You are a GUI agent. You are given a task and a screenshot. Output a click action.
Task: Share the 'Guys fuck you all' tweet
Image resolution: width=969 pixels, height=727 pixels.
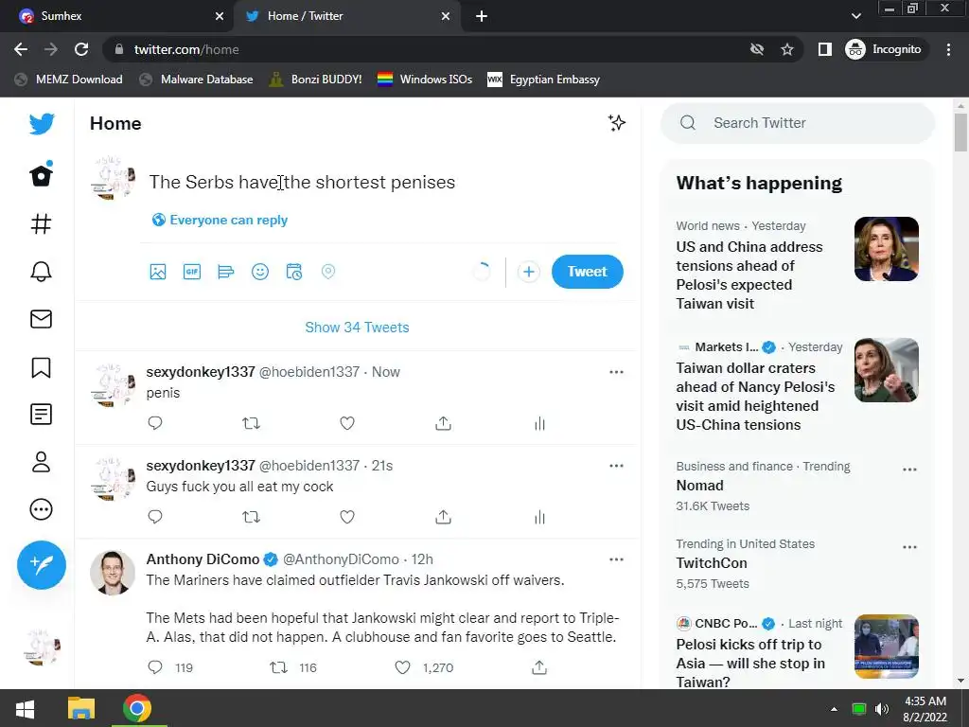tap(443, 517)
